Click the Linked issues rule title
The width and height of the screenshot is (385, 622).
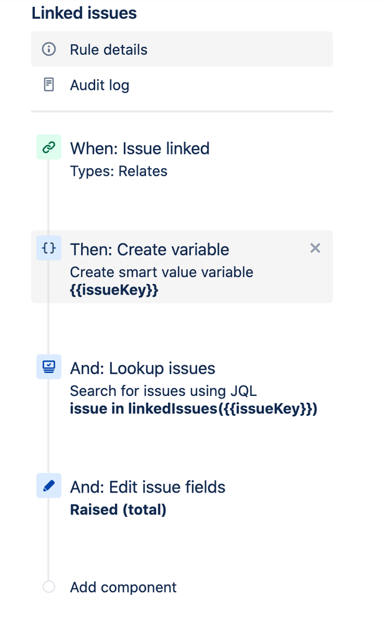click(x=84, y=13)
